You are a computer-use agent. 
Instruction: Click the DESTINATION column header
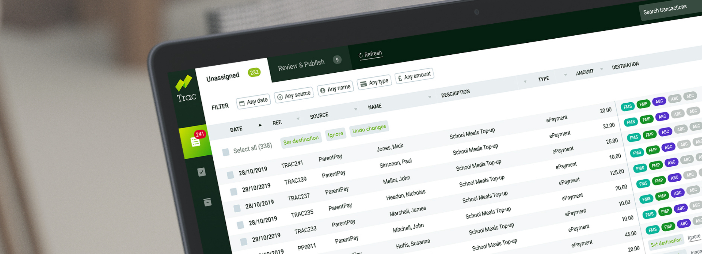tap(625, 66)
